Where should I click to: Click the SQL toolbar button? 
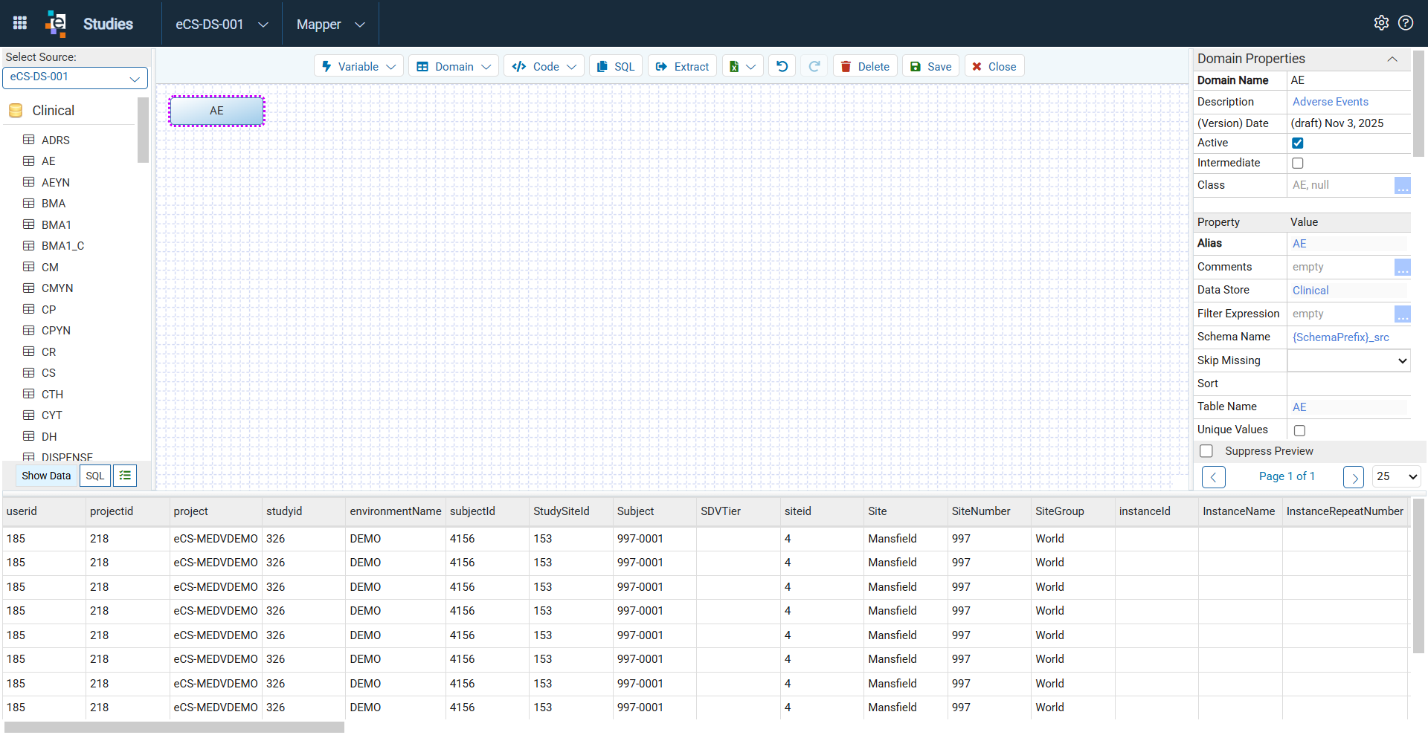[x=616, y=66]
